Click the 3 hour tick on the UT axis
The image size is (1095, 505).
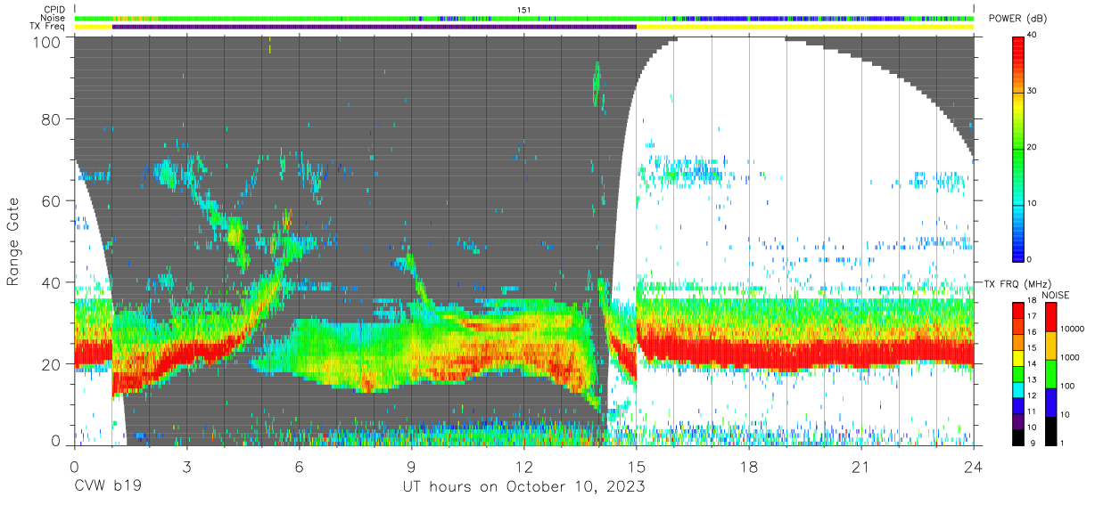186,467
